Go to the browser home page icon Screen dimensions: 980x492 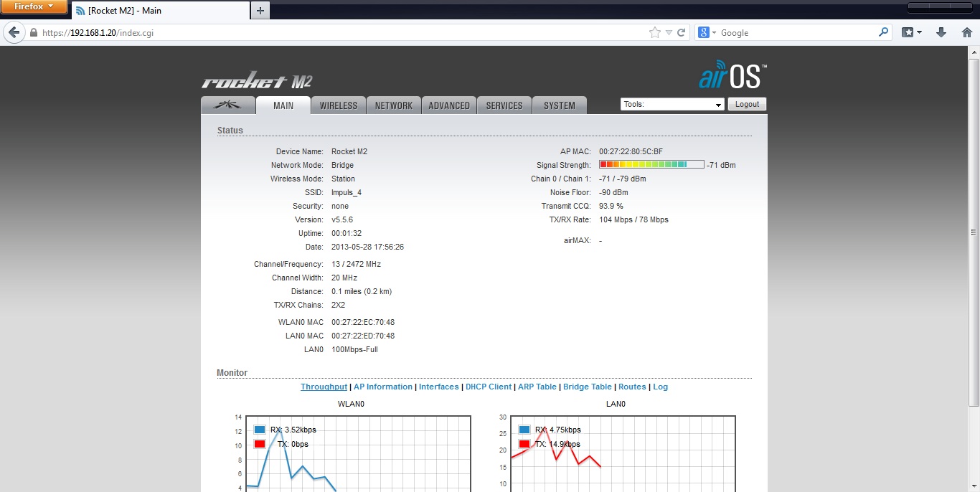(966, 32)
